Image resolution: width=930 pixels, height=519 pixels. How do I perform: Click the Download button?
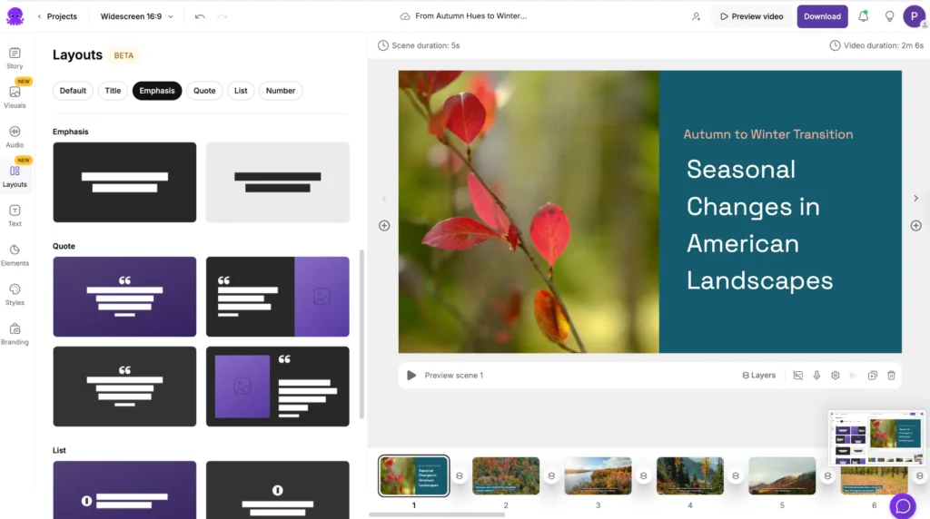pos(822,16)
